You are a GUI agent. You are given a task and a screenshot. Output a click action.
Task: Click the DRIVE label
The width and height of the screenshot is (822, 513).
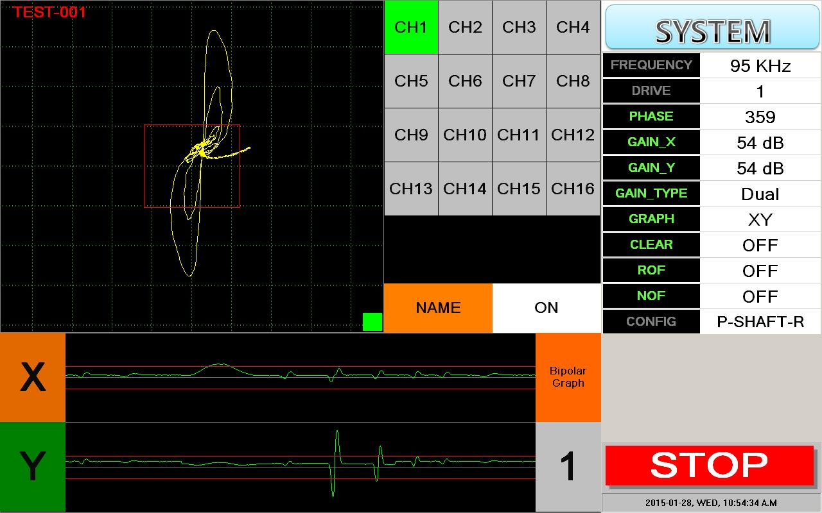click(651, 91)
